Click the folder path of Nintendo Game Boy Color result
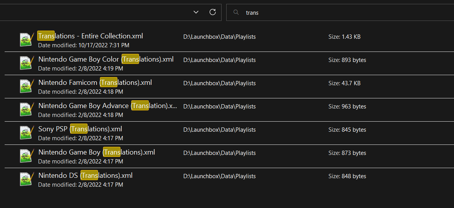454x208 pixels. click(x=220, y=60)
